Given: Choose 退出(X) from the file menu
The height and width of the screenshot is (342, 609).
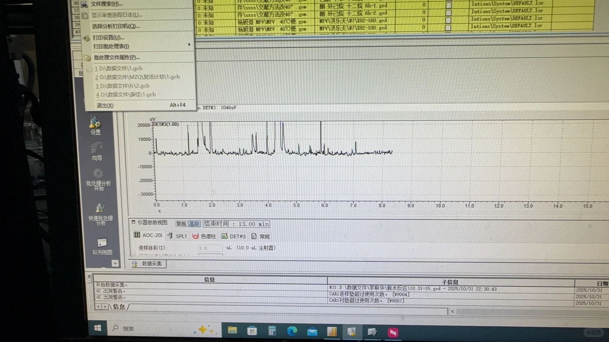Looking at the screenshot, I should click(105, 105).
